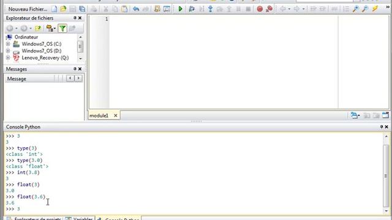Expand the Windows7_OS (C:) drive
This screenshot has height=220, width=392.
tap(8, 44)
